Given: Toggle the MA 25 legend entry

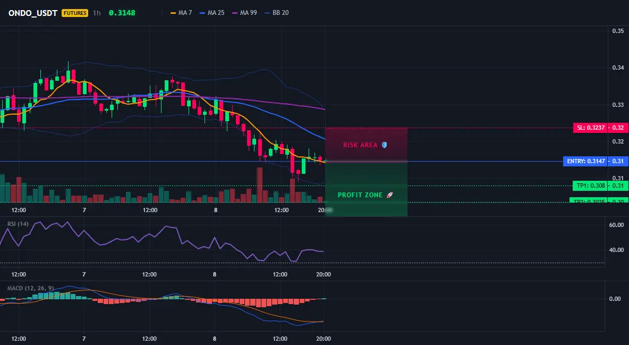Looking at the screenshot, I should 212,13.
